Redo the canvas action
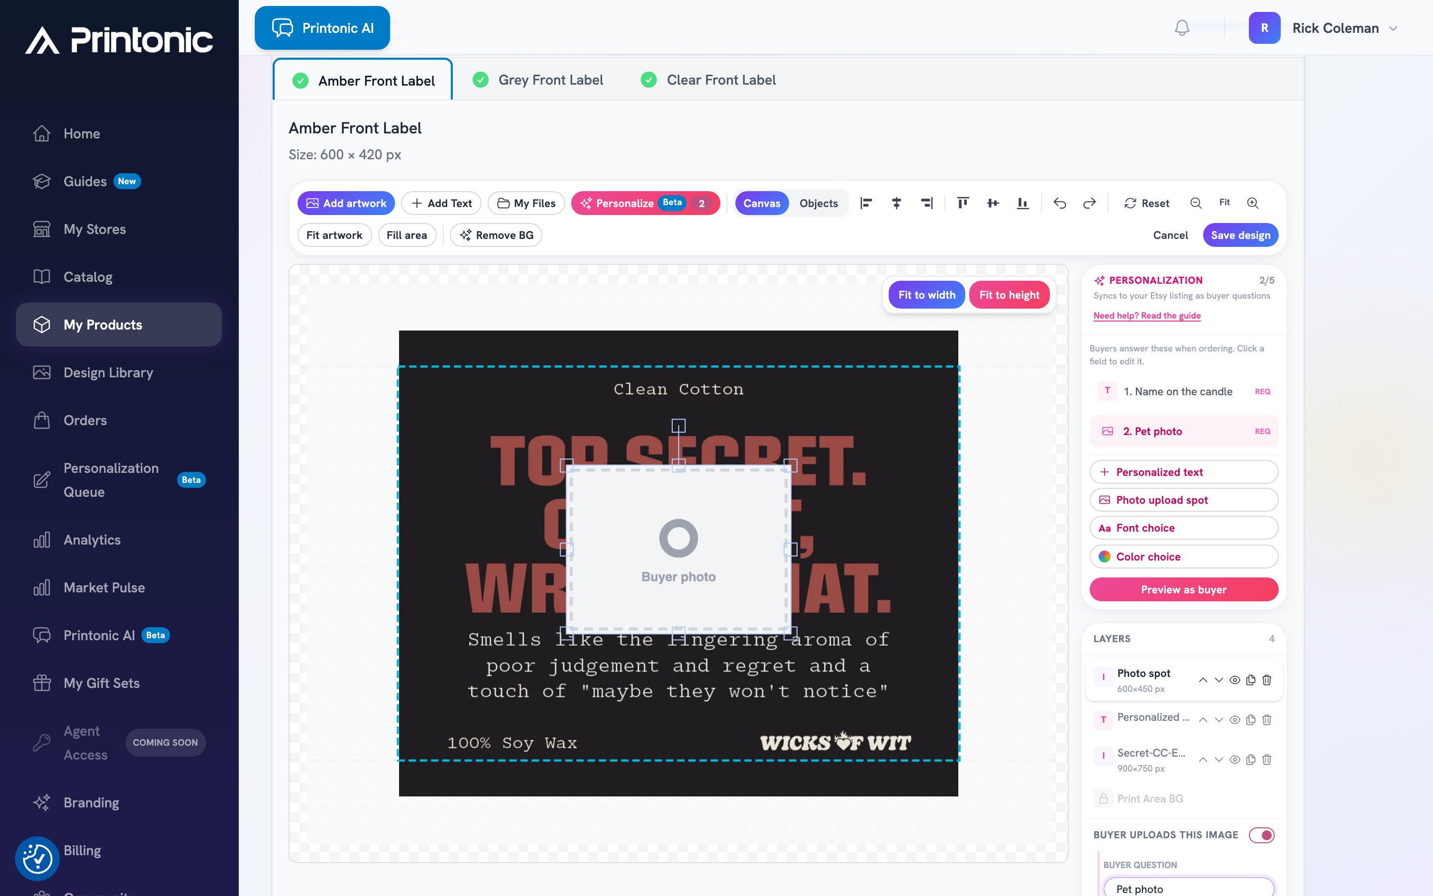Screen dimensions: 1433x896 [x=1090, y=203]
